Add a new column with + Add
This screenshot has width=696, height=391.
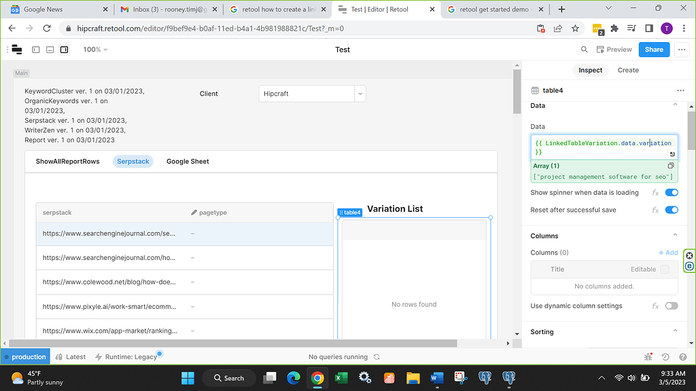(668, 253)
